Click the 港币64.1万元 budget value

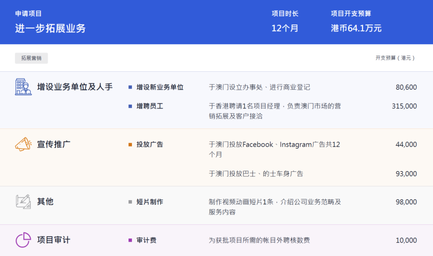356,28
